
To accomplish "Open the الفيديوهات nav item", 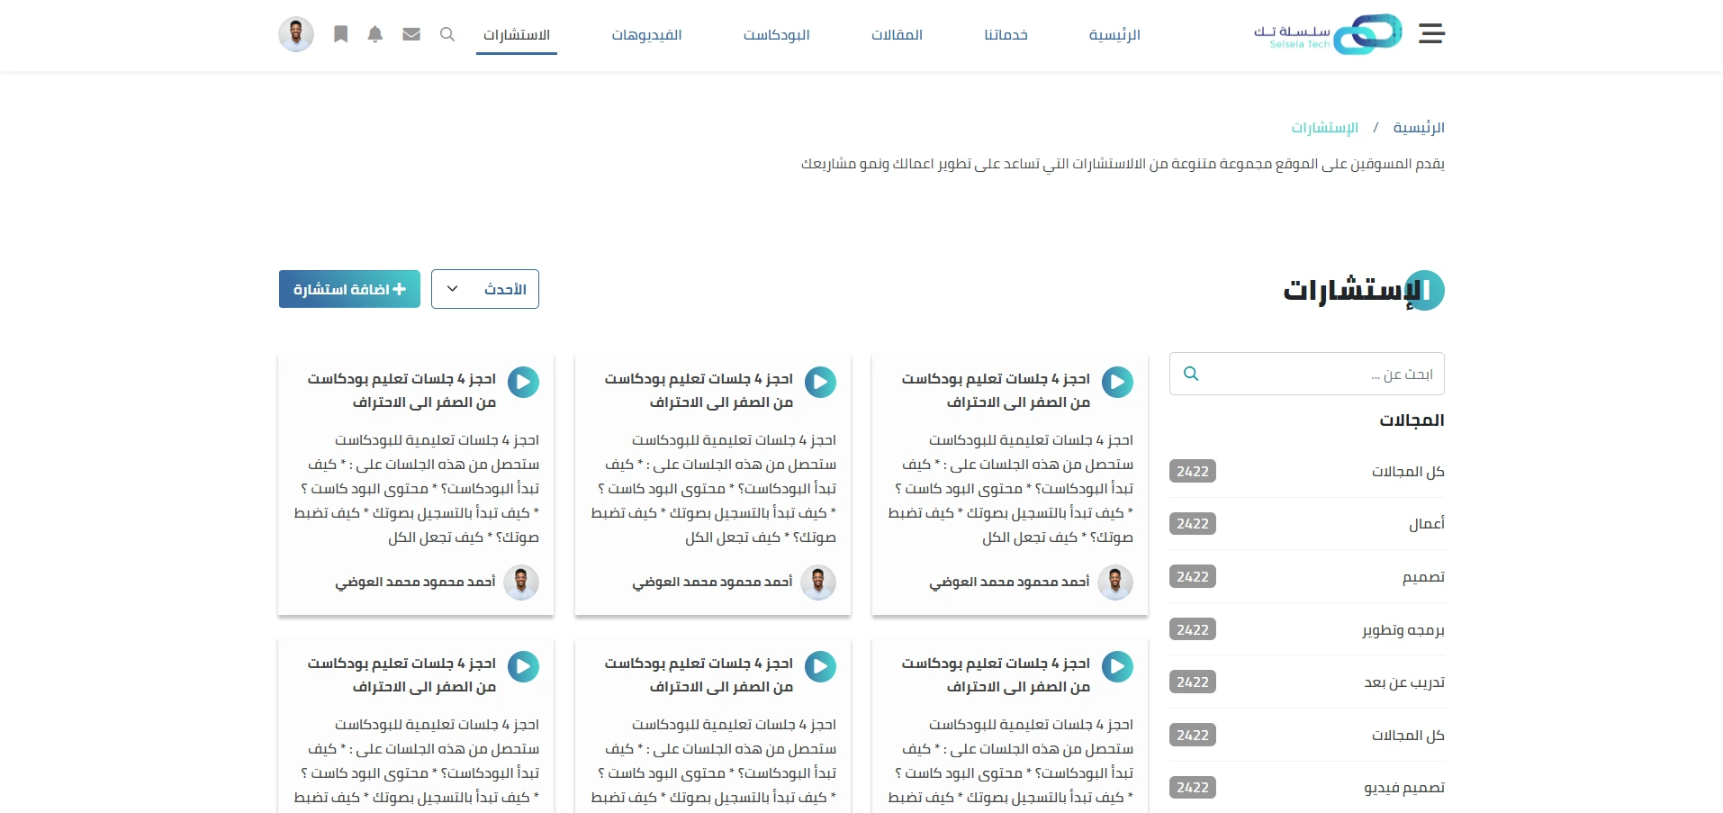I will click(646, 35).
